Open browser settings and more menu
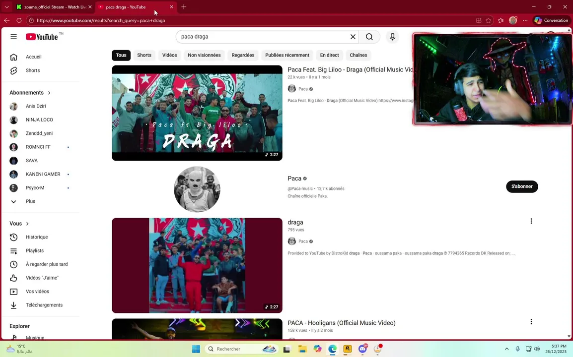The image size is (573, 357). coord(525,20)
